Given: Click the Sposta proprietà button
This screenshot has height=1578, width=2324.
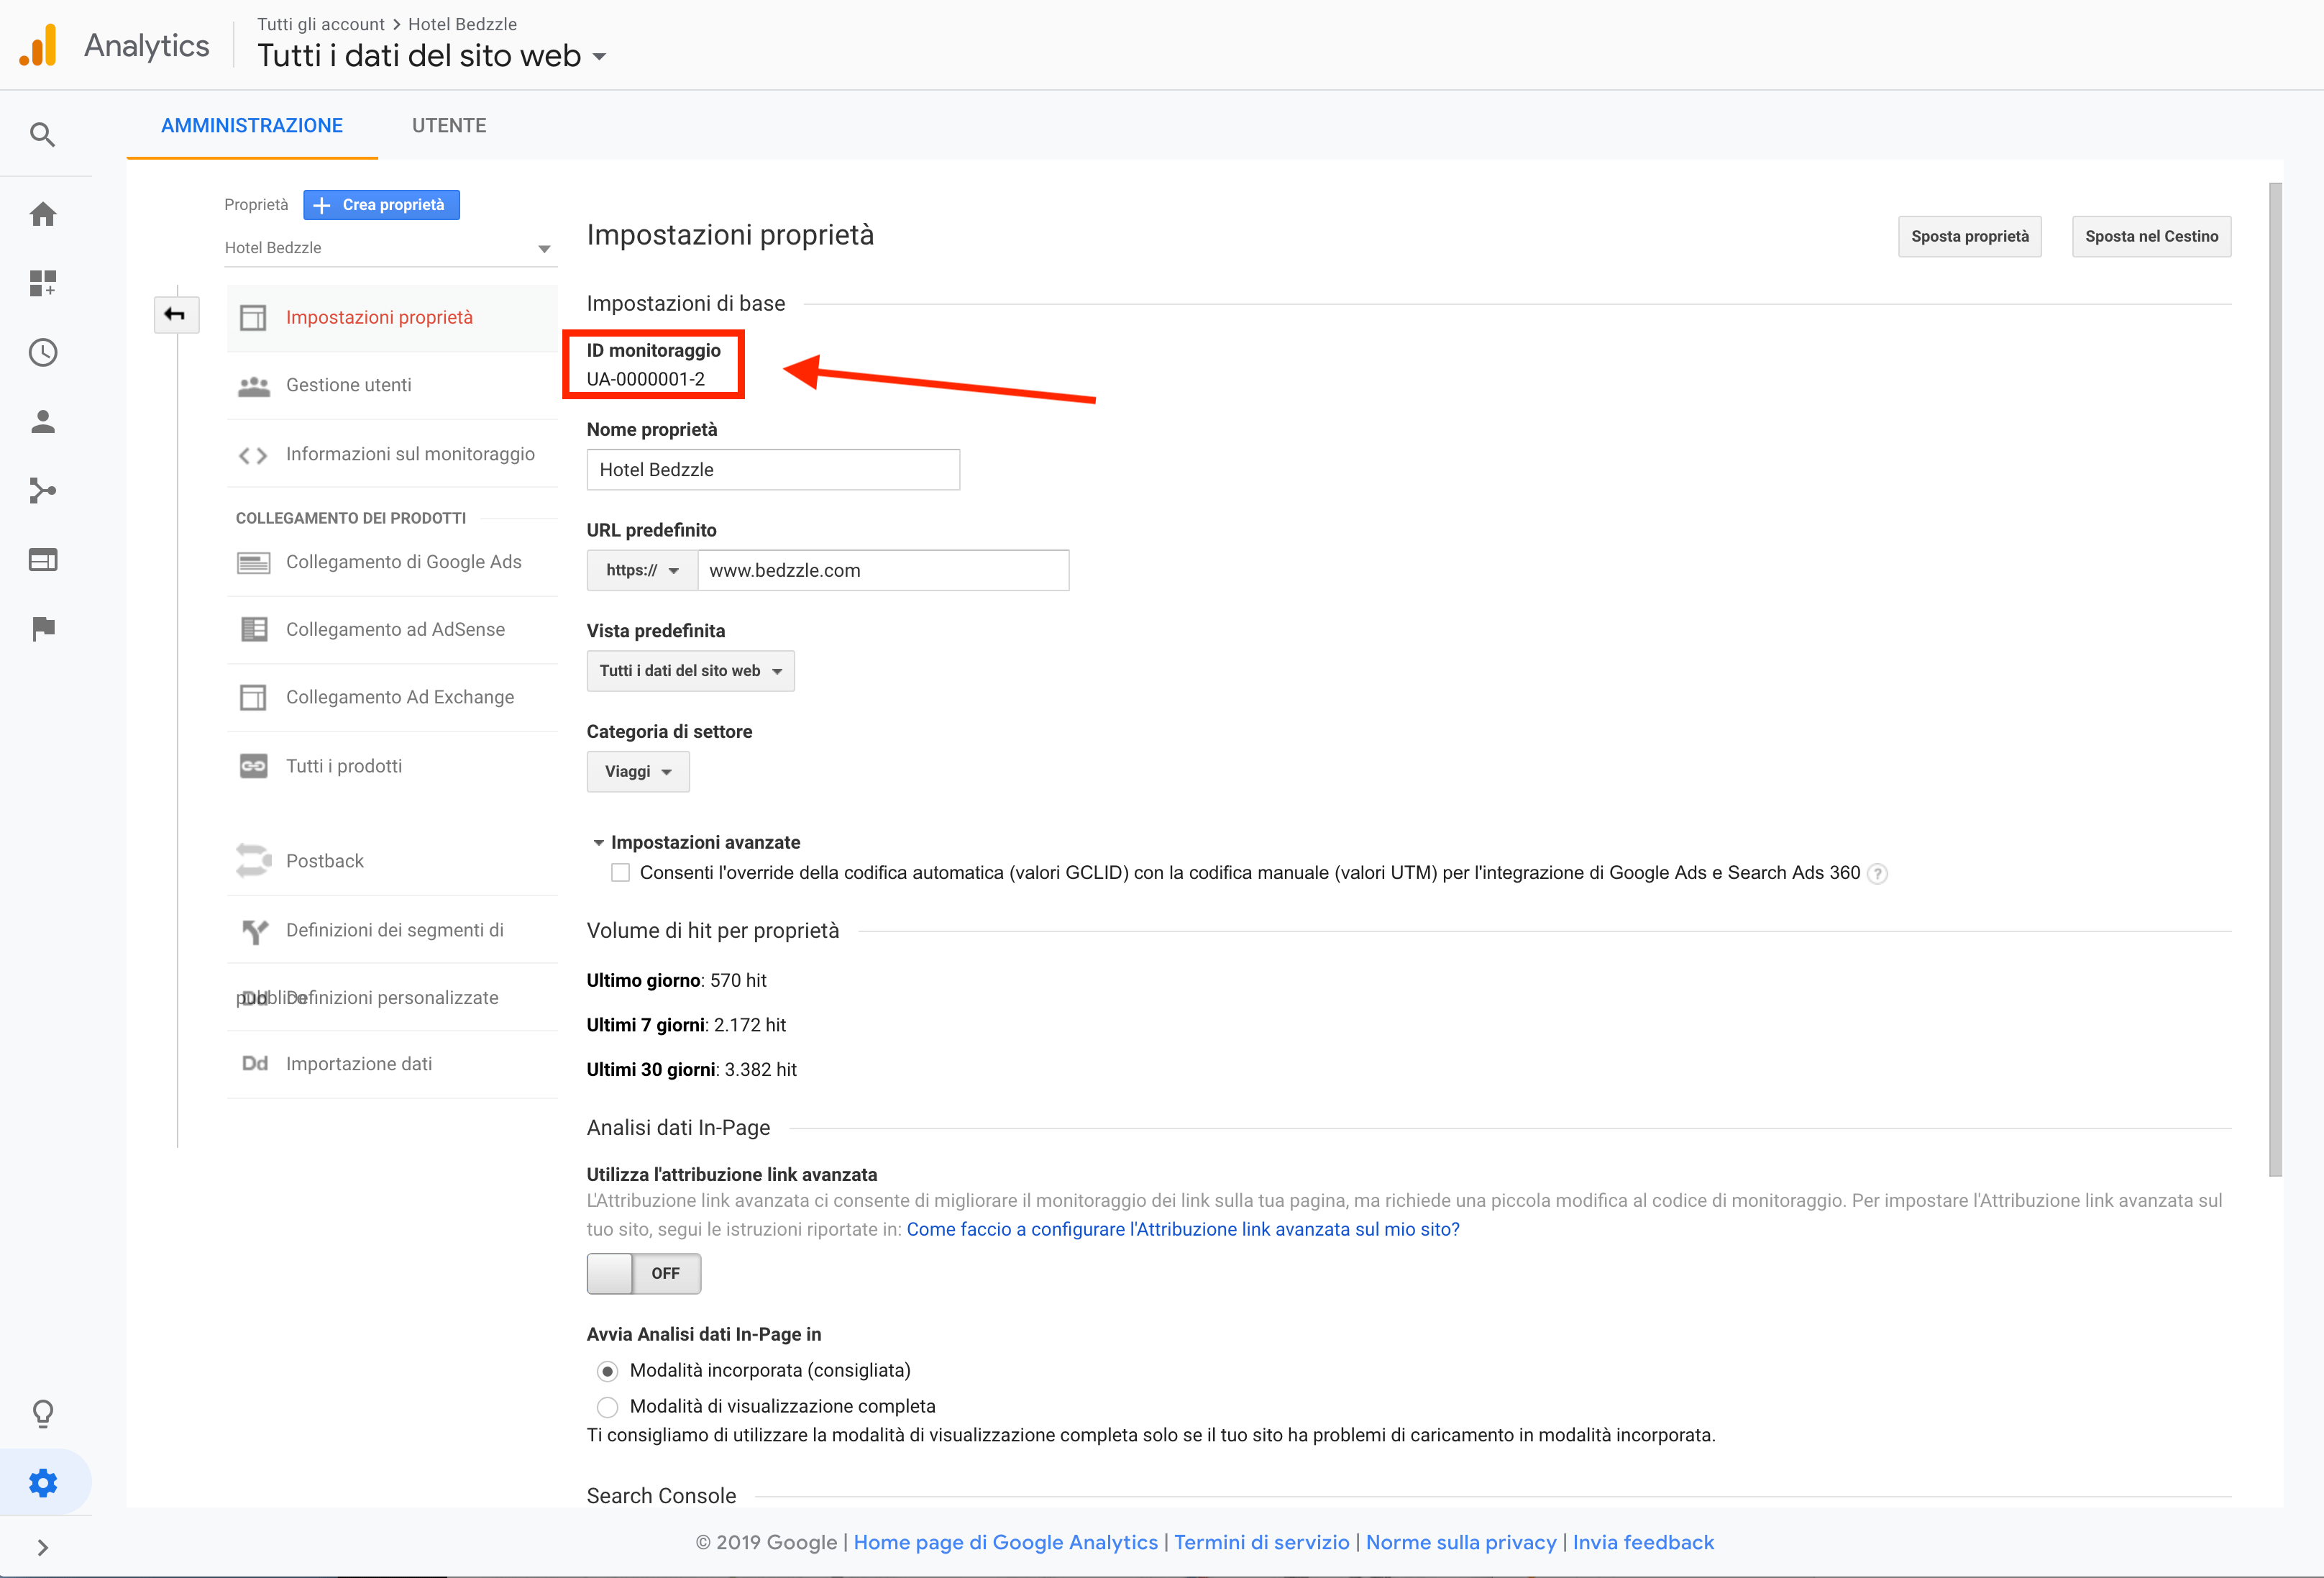Looking at the screenshot, I should (x=1970, y=237).
